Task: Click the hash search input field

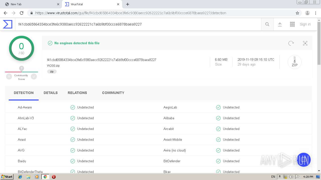Action: point(138,24)
